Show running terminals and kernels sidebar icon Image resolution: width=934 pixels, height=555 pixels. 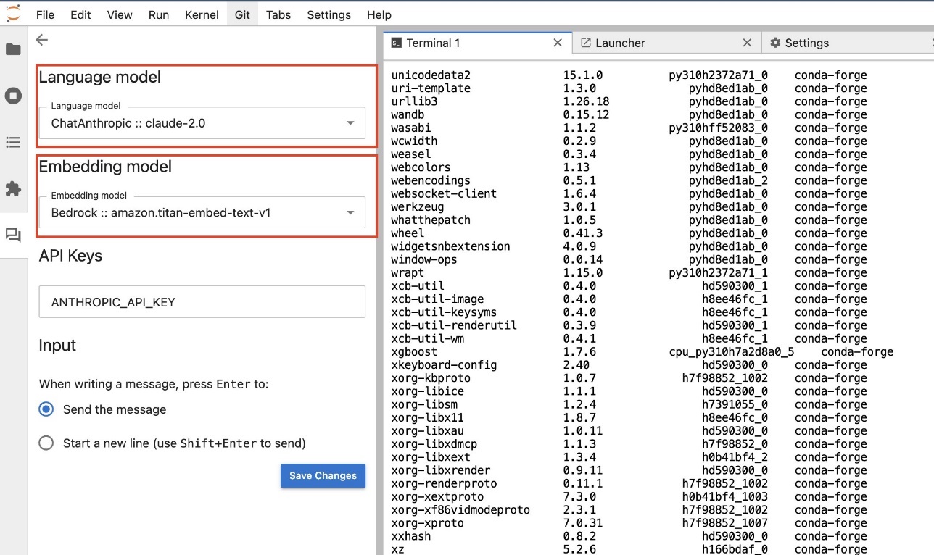pos(13,96)
